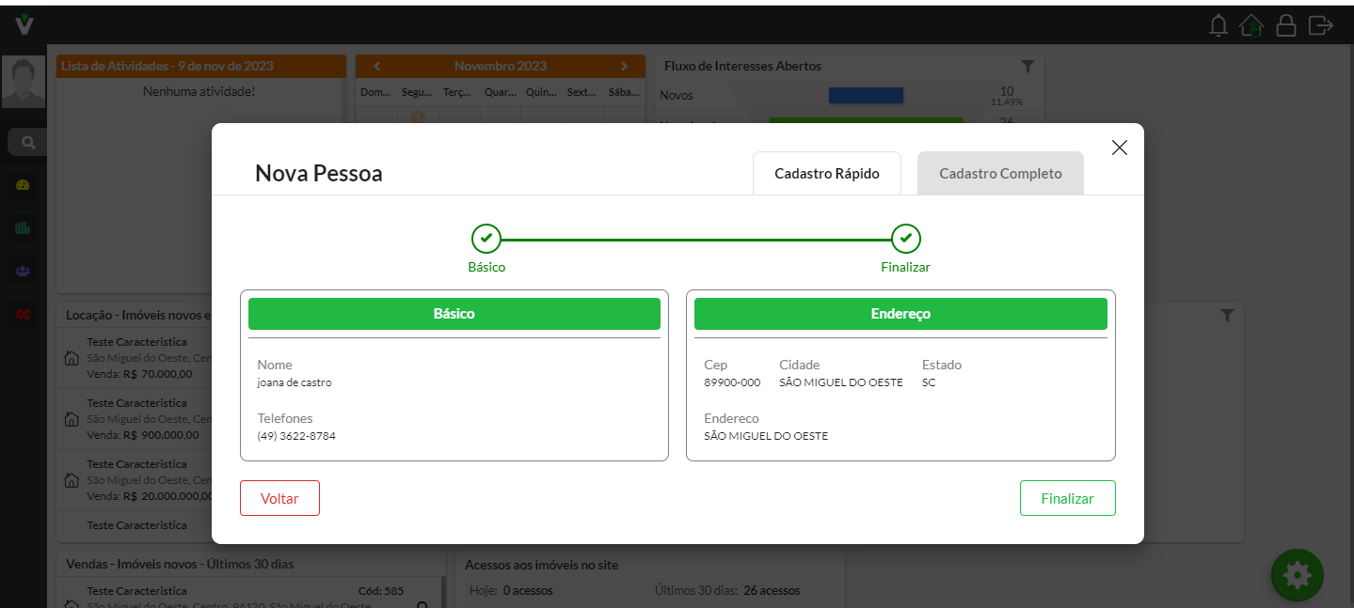
Task: Click the Finalizar step checkmark circle
Action: 905,239
